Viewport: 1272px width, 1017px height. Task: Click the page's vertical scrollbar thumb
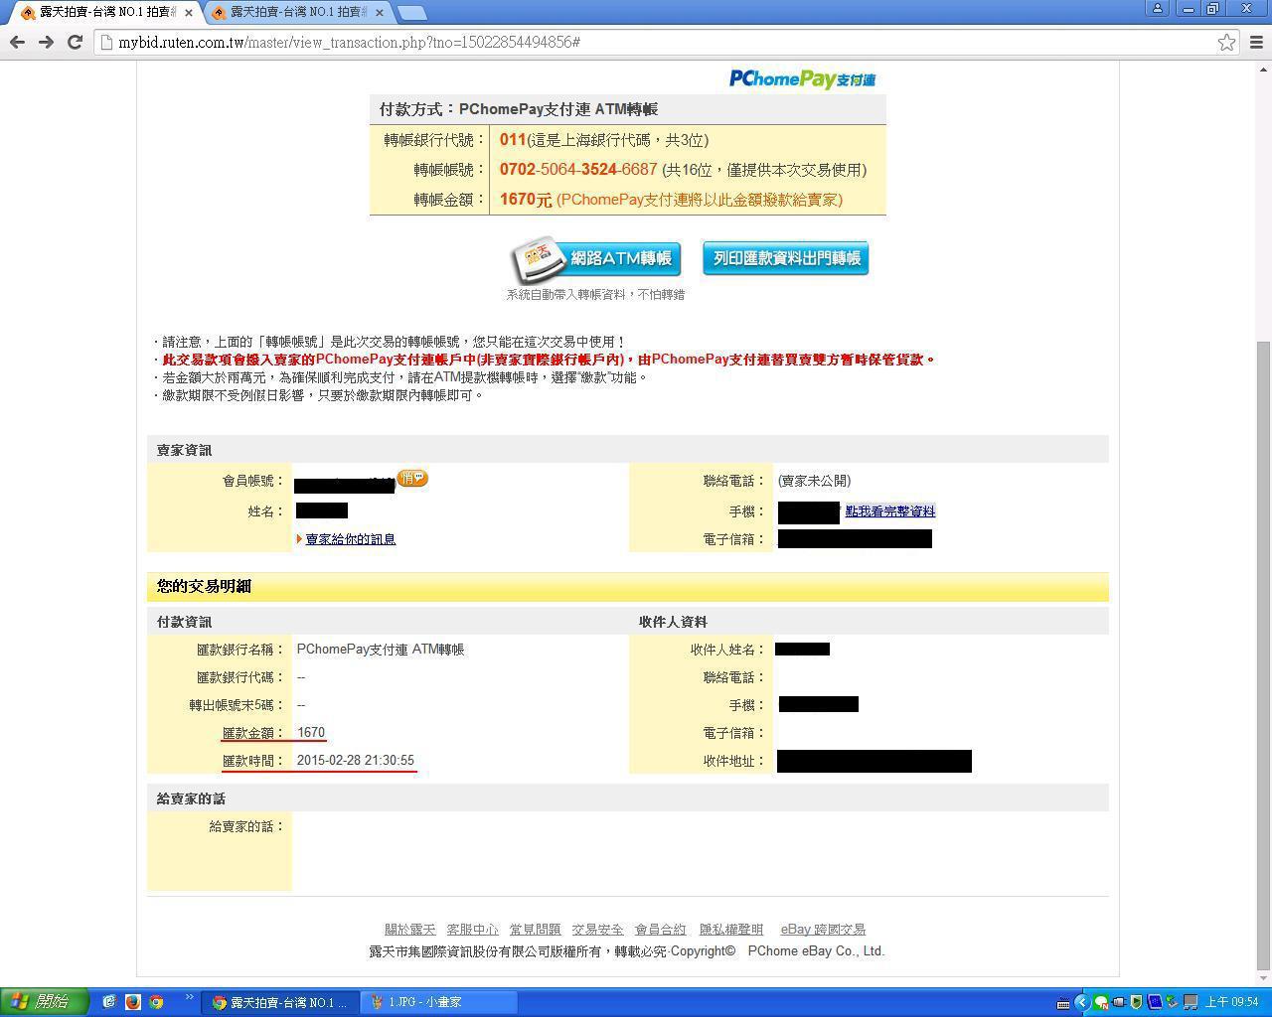1263,655
